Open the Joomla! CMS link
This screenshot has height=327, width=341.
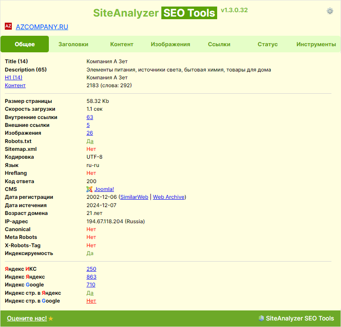tap(104, 189)
